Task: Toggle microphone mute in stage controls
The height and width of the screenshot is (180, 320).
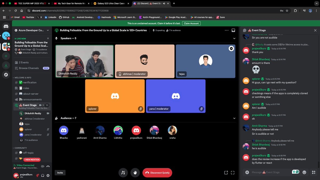Action: pos(123,173)
